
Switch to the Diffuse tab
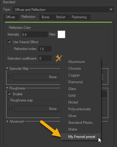(11, 17)
